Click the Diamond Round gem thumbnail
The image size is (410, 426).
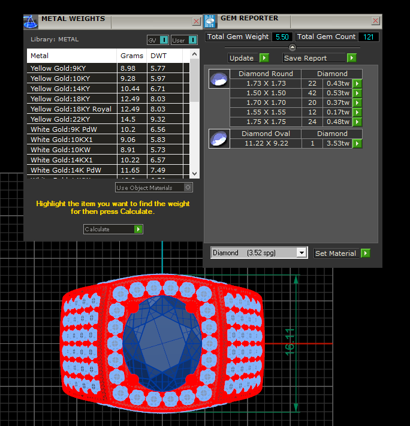pyautogui.click(x=219, y=78)
